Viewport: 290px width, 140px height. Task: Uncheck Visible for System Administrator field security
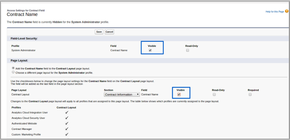click(x=150, y=50)
